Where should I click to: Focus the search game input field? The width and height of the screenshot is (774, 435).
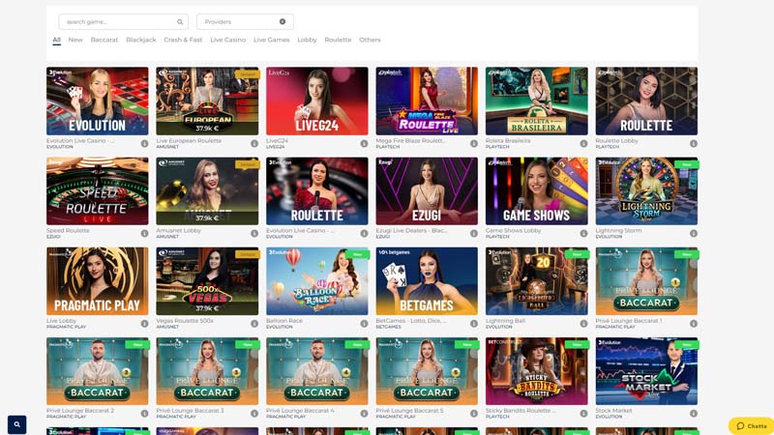pos(124,21)
